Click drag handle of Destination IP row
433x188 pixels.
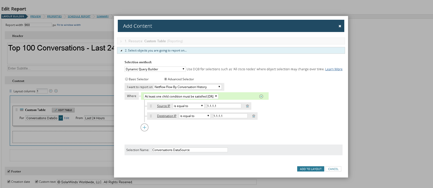[x=151, y=116]
